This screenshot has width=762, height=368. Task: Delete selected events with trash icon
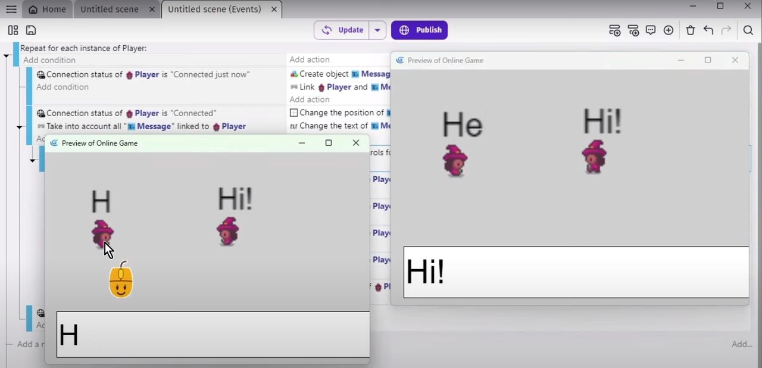coord(691,30)
